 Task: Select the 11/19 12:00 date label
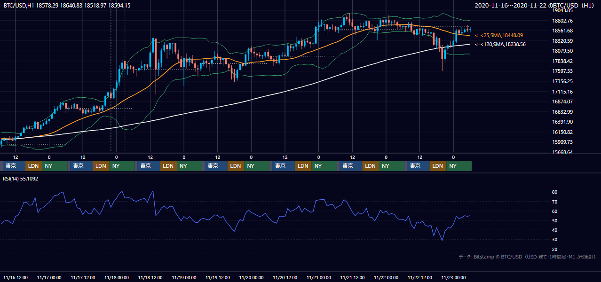point(218,278)
